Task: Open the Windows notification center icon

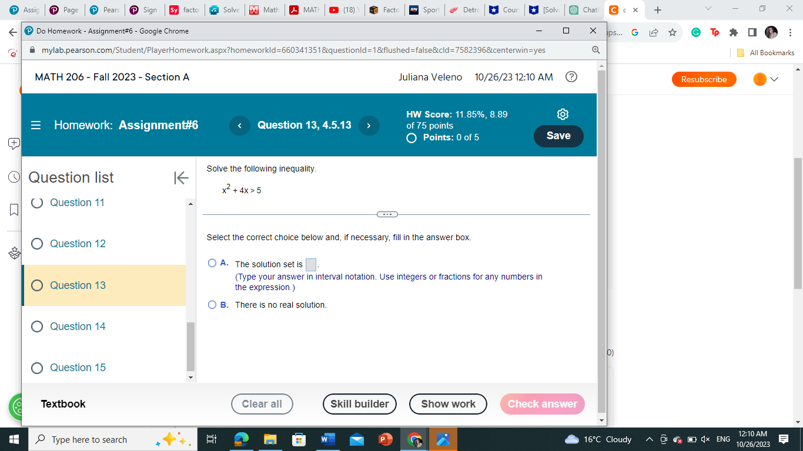Action: 783,439
